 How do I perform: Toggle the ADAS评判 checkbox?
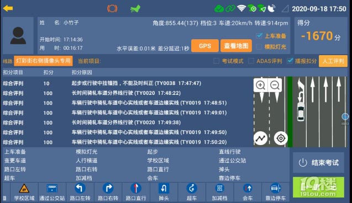point(251,61)
